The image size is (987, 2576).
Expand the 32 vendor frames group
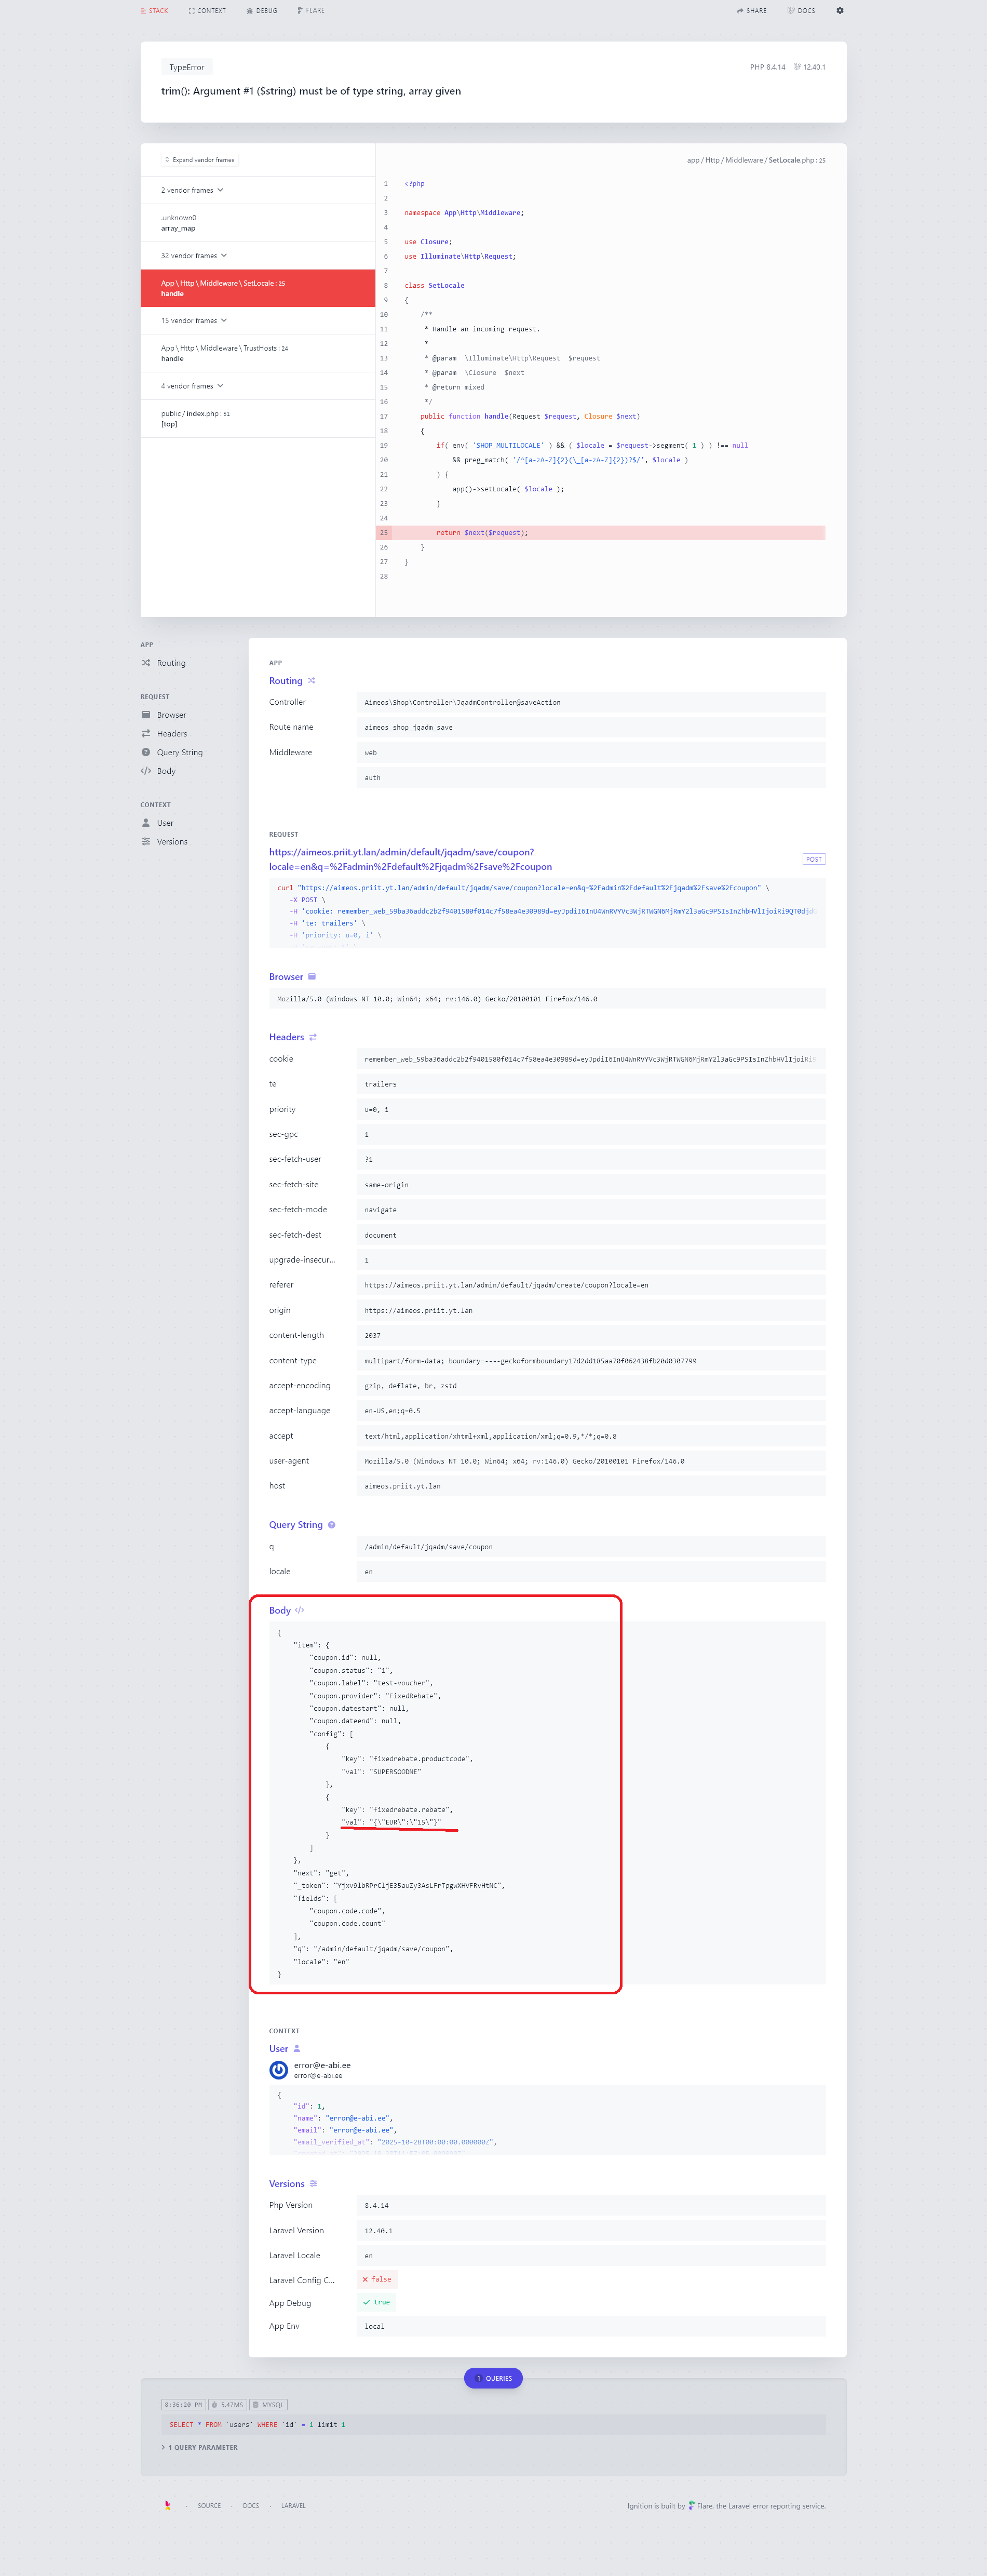[194, 256]
